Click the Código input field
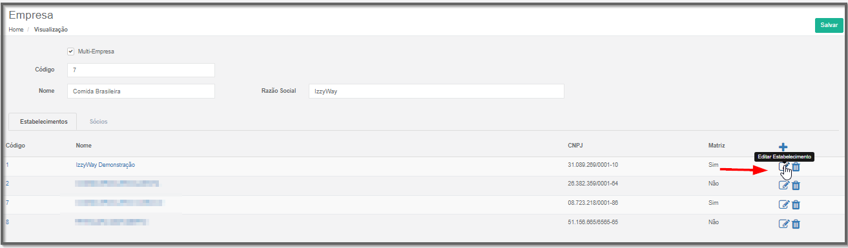This screenshot has height=248, width=848. coord(141,70)
